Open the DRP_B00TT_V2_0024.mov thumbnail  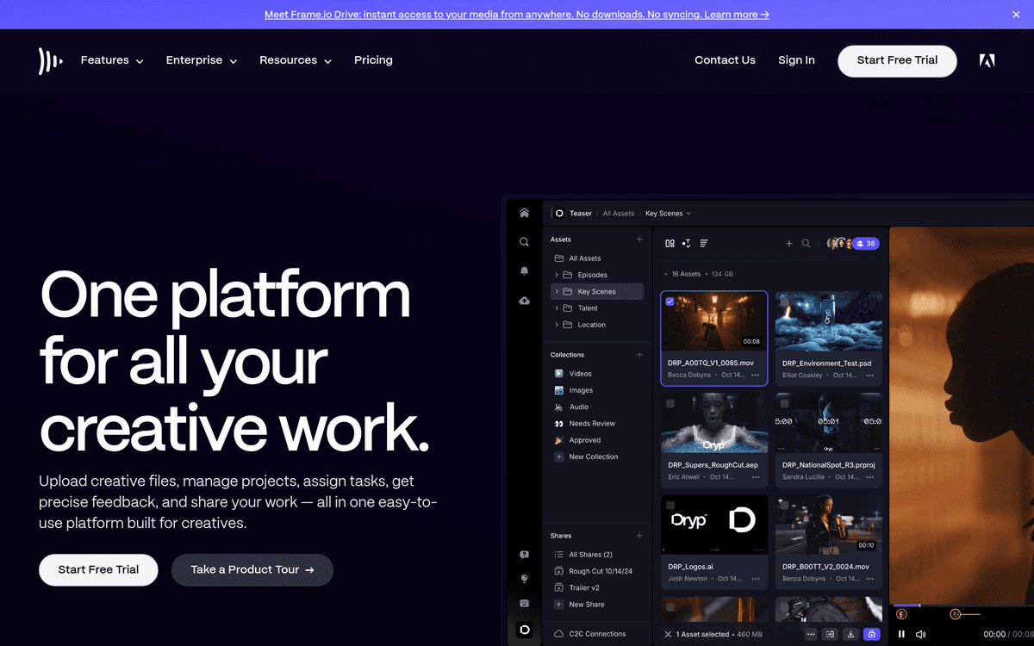[x=829, y=525]
